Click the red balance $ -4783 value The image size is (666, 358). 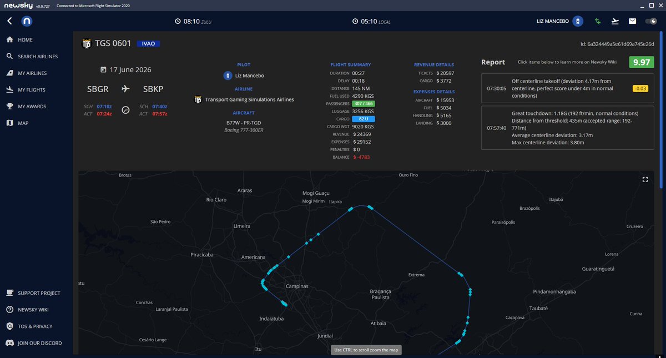pyautogui.click(x=361, y=157)
